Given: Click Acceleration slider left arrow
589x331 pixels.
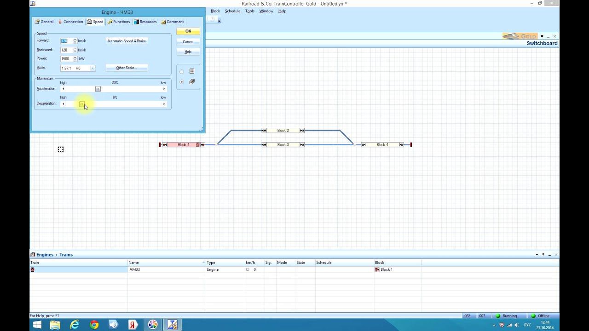Looking at the screenshot, I should click(x=63, y=89).
